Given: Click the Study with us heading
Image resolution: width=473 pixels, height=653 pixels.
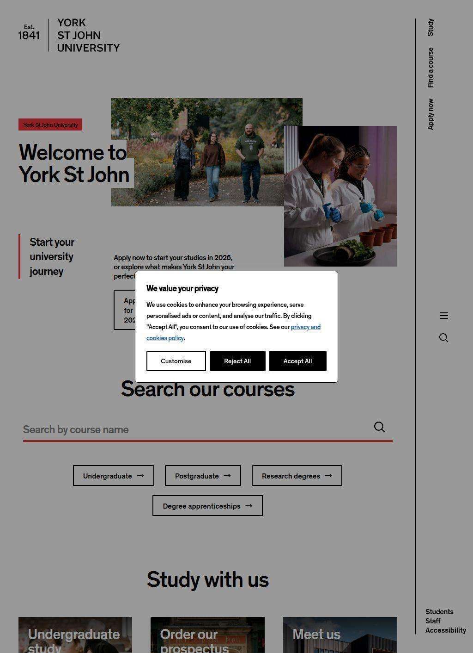Looking at the screenshot, I should coord(207,579).
